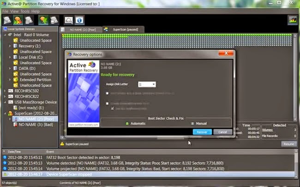The image size is (300, 187).
Task: Click the Intel Raid 0 Volume drive icon
Action: pyautogui.click(x=10, y=35)
